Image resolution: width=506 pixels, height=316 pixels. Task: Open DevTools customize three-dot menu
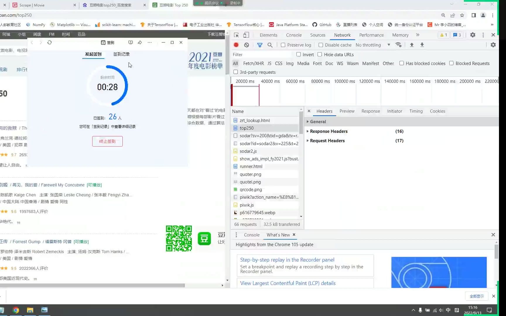[x=483, y=35]
